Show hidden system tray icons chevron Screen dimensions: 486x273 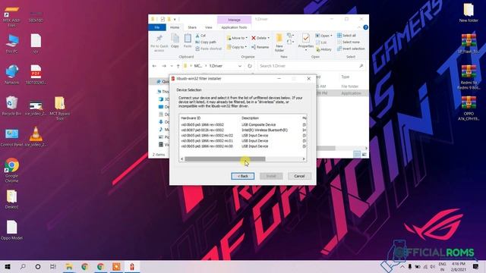coord(402,266)
